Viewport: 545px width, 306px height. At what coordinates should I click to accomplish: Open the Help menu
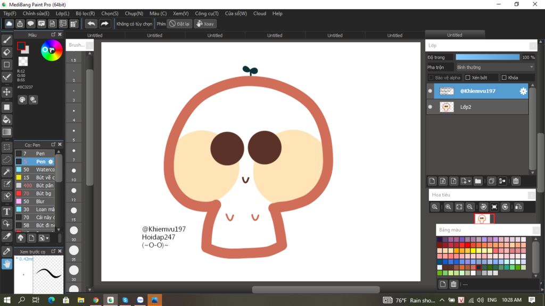click(x=277, y=13)
